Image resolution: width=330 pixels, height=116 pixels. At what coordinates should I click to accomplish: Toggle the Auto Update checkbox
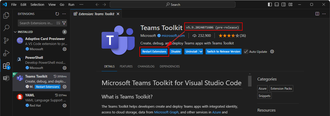(x=246, y=51)
